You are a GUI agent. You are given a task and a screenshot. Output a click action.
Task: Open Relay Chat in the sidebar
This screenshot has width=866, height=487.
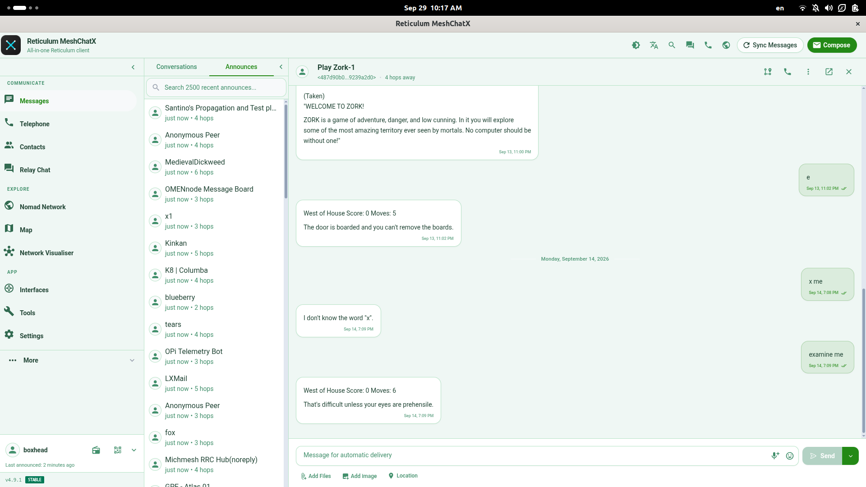pos(69,170)
